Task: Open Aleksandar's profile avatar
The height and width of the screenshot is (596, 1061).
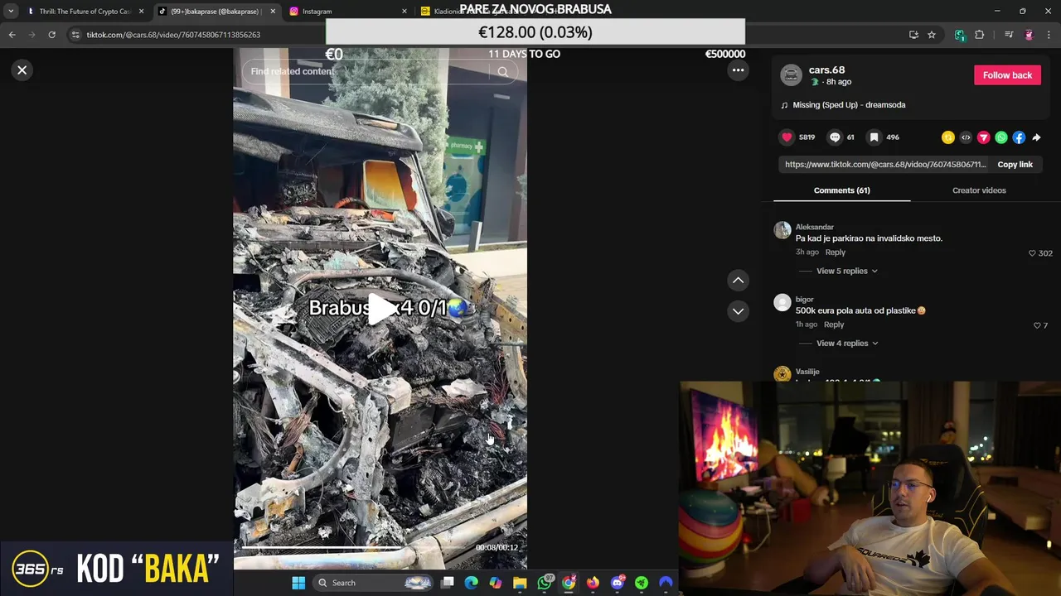Action: (782, 231)
